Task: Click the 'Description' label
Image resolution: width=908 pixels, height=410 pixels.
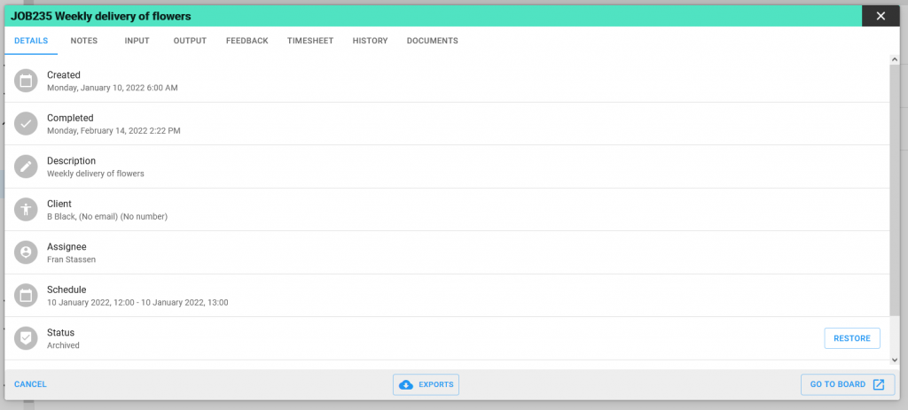Action: click(71, 161)
